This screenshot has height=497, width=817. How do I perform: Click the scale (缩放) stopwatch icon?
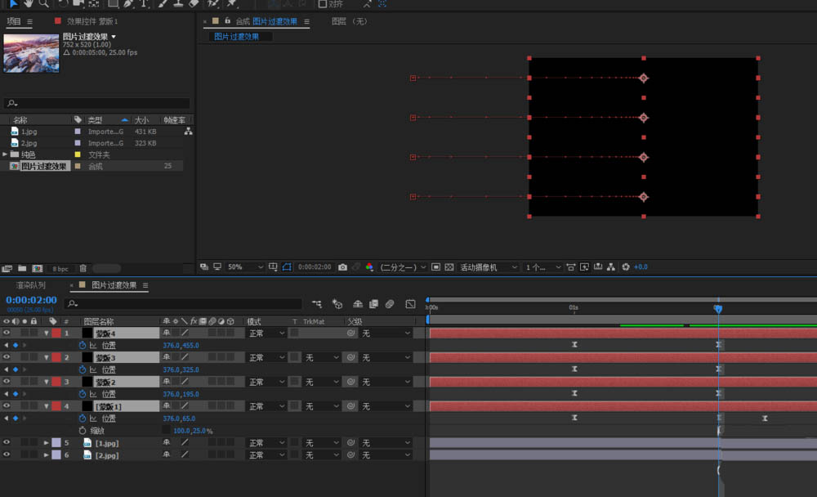83,431
